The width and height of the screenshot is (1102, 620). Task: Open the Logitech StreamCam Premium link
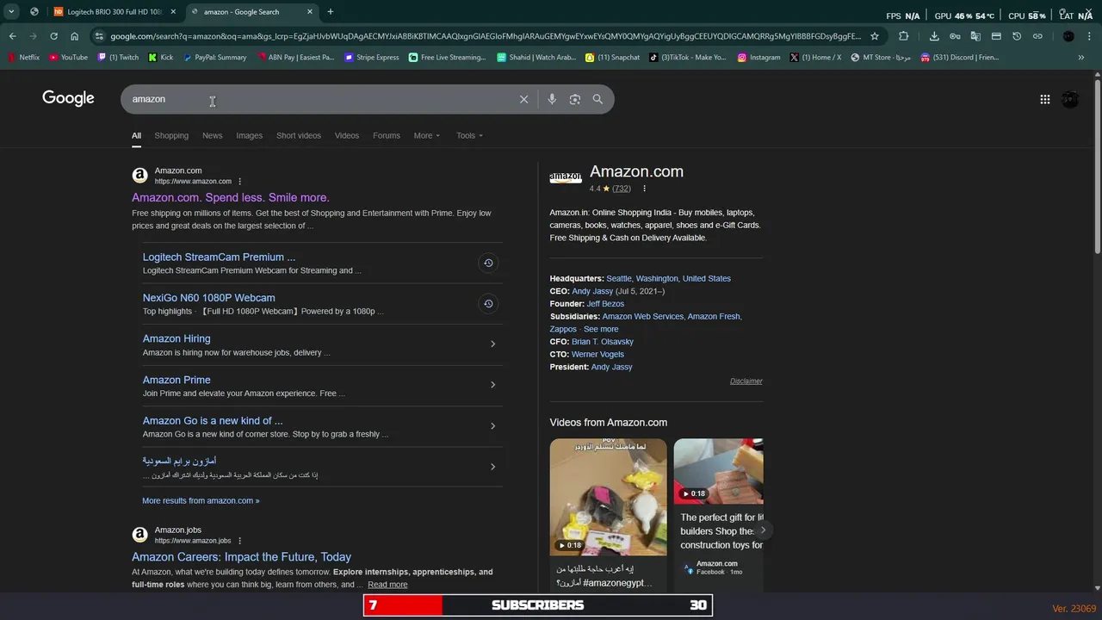click(x=219, y=257)
